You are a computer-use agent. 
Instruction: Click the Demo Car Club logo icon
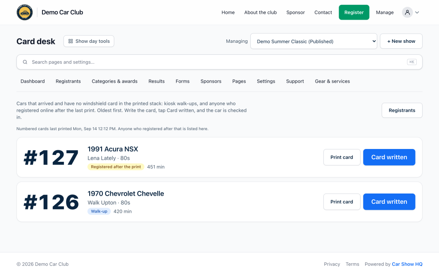24,12
